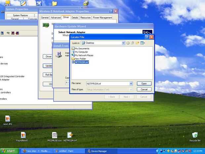Viewport: 205px width, 154px height.
Task: Open the Recycle Bin desktop icon
Action: click(195, 137)
